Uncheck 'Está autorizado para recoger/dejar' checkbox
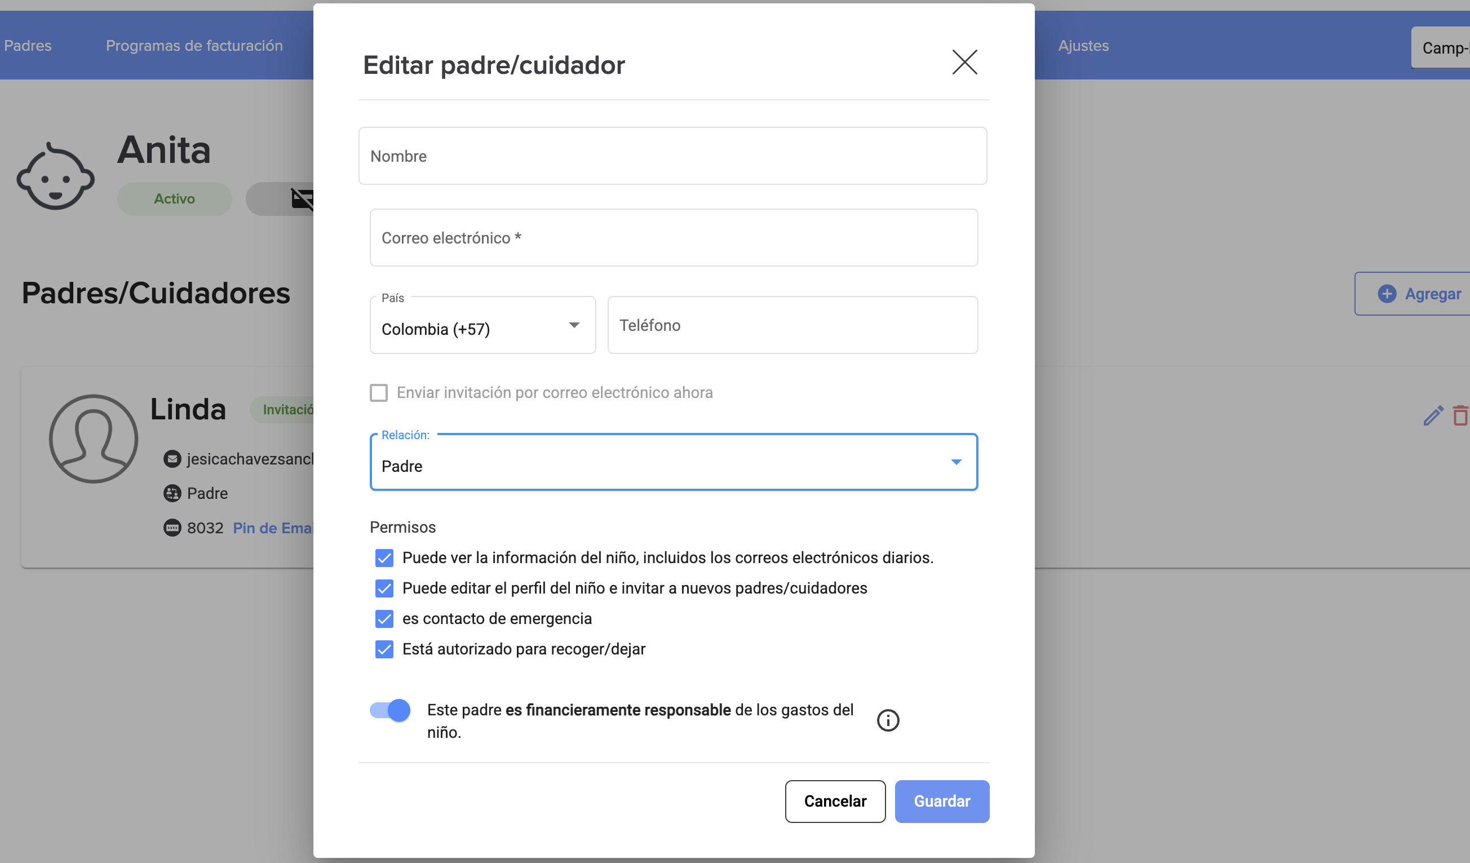Image resolution: width=1470 pixels, height=863 pixels. (x=384, y=649)
